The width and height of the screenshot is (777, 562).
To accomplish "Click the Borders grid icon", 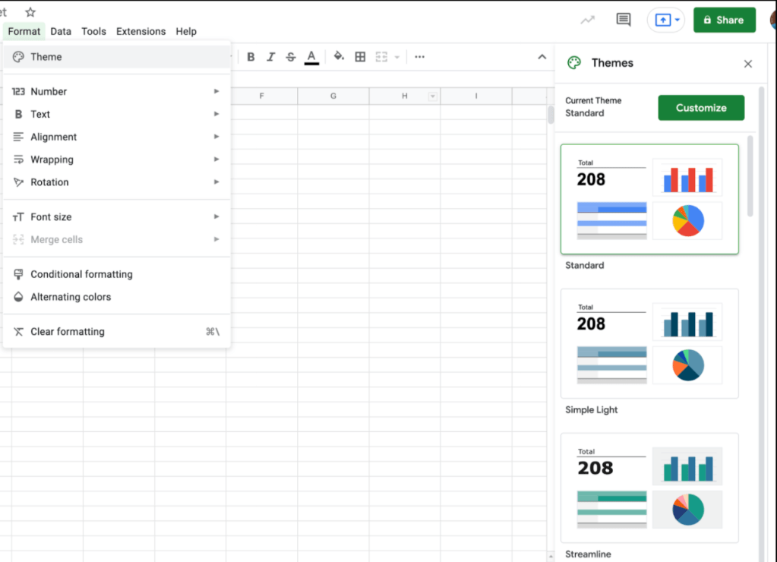I will [360, 57].
